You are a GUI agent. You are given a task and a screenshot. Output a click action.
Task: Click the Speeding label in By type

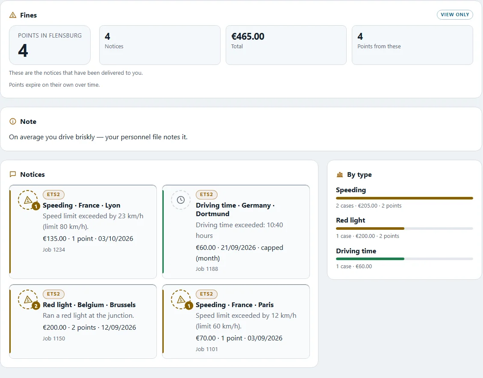[x=351, y=190]
